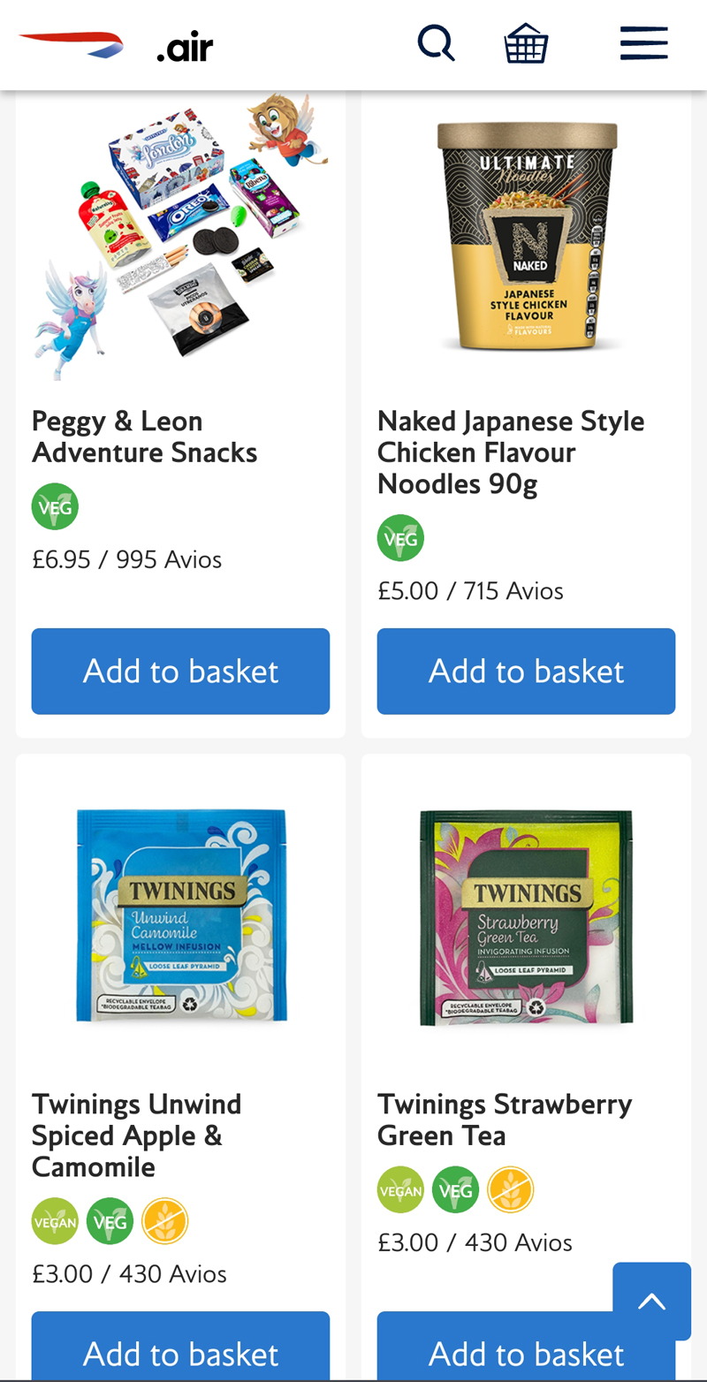707x1382 pixels.
Task: Click gluten-free badge on Strawberry Green Tea
Action: pos(510,1189)
